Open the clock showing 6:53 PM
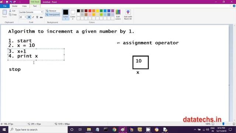The image size is (236, 133). (221, 130)
